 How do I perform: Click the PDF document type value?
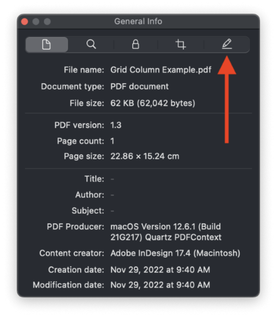140,87
